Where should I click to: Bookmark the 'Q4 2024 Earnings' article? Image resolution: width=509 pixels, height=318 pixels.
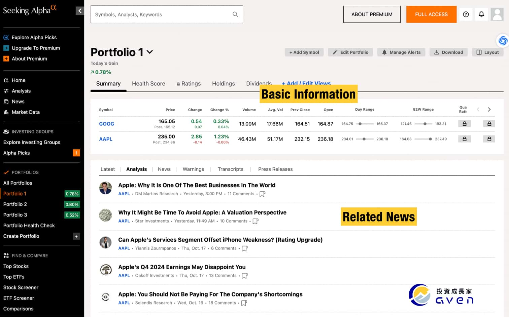pos(245,276)
